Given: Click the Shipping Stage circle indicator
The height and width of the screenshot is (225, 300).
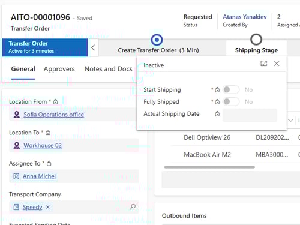Looking at the screenshot, I should (x=256, y=40).
